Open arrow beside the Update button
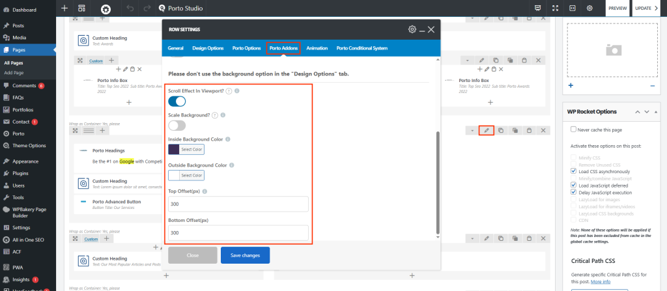 click(656, 8)
